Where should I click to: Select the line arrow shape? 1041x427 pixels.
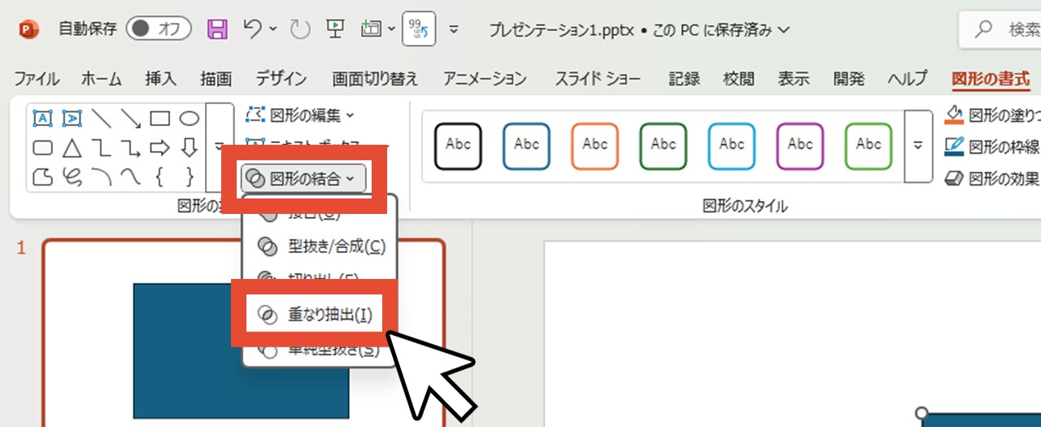(x=130, y=119)
